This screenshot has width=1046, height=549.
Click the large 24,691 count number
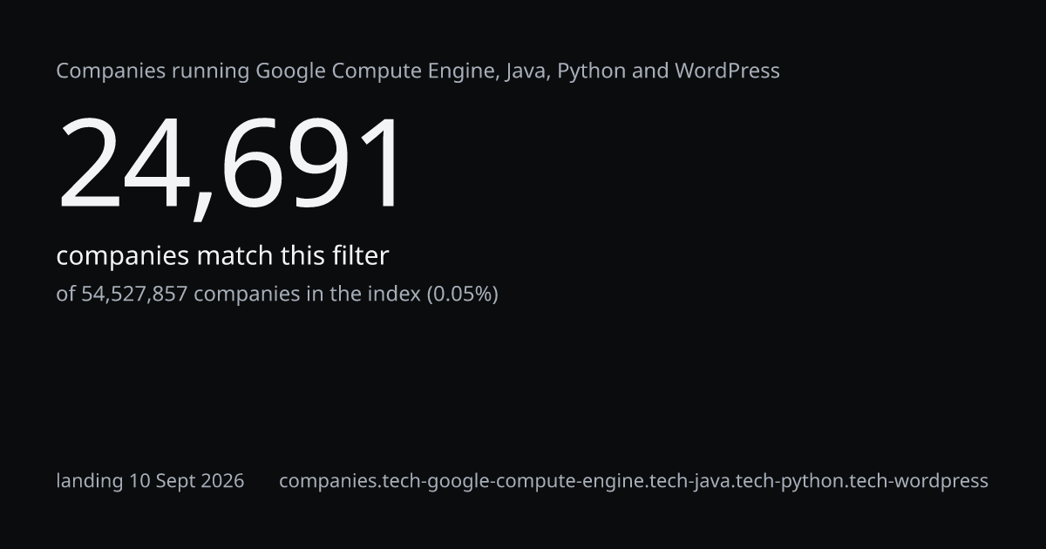(231, 166)
